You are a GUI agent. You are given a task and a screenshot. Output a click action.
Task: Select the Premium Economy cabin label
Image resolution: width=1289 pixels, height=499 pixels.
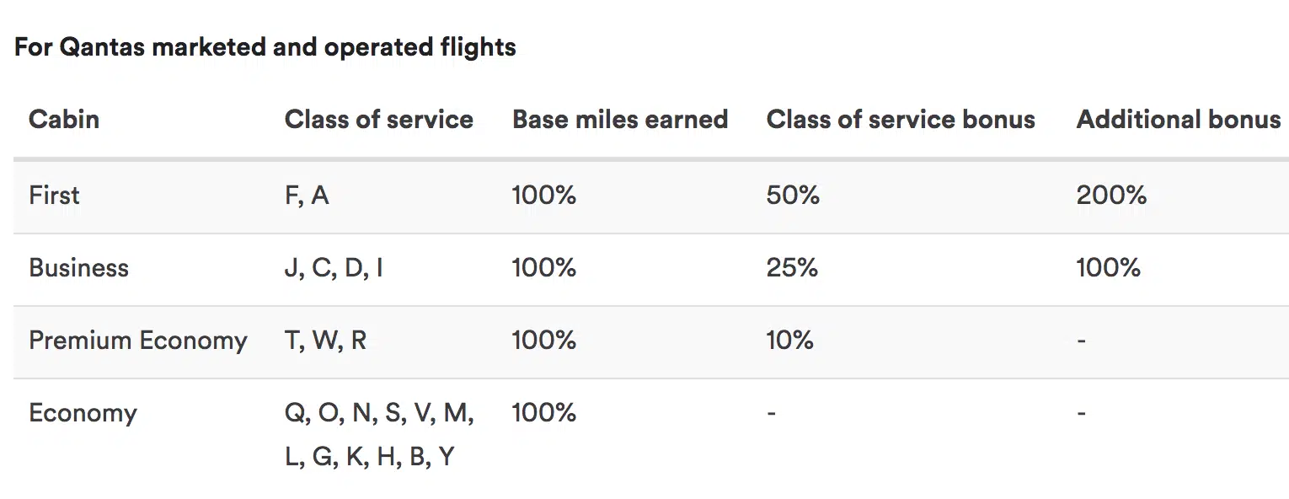coord(137,341)
